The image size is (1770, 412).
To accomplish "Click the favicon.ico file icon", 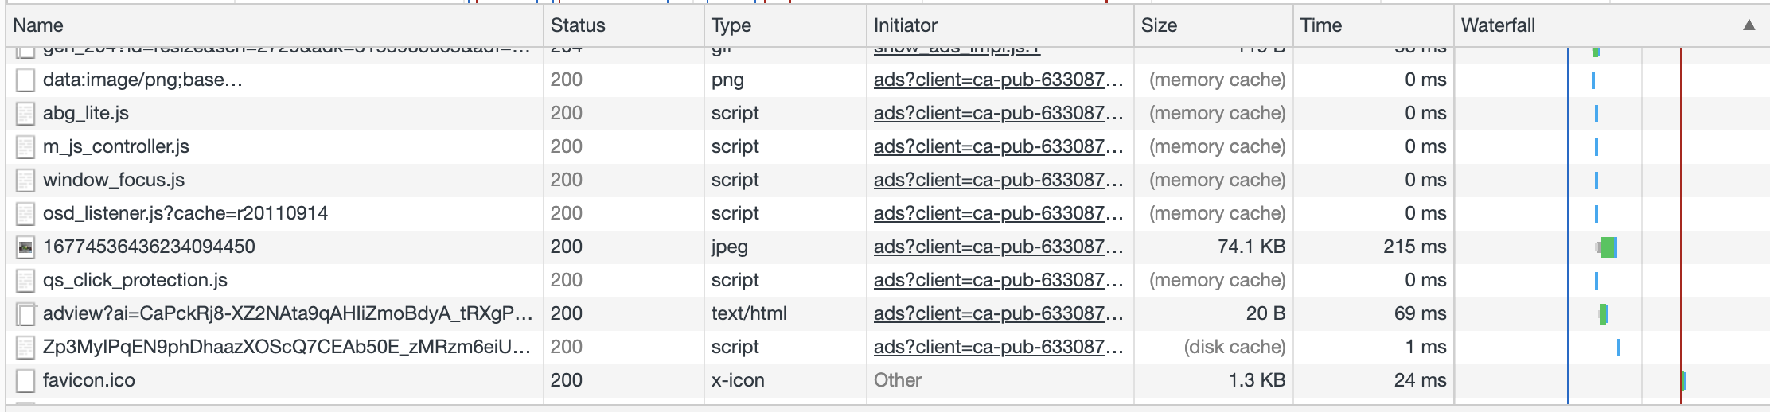I will [25, 381].
